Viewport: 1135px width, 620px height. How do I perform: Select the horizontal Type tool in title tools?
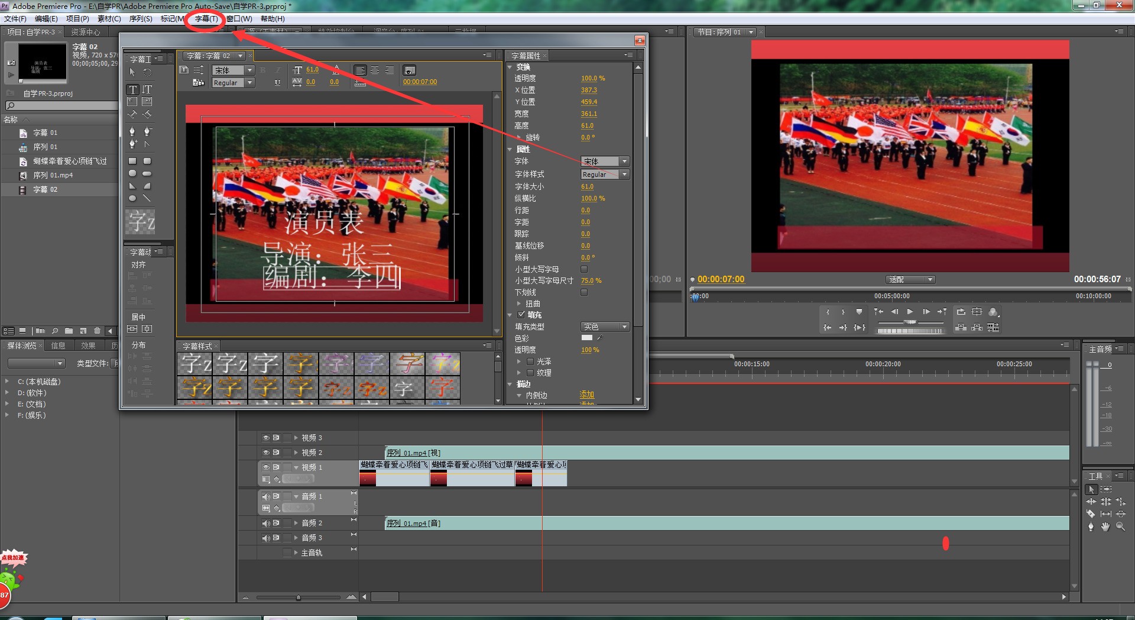(x=132, y=89)
